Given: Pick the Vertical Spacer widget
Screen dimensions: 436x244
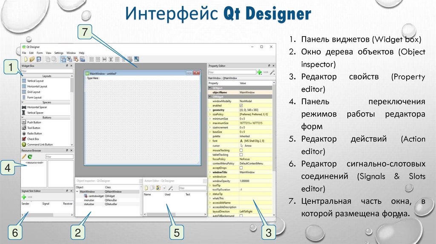Looking at the screenshot, I should 32,113.
